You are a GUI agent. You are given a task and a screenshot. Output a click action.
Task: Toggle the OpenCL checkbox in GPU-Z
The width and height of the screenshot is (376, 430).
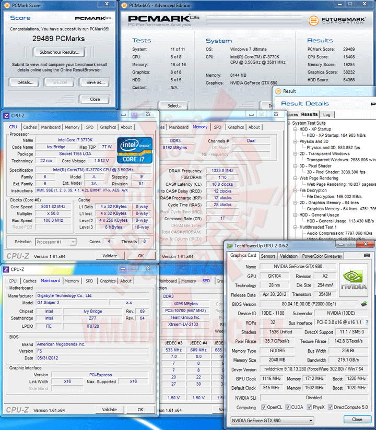click(x=264, y=407)
